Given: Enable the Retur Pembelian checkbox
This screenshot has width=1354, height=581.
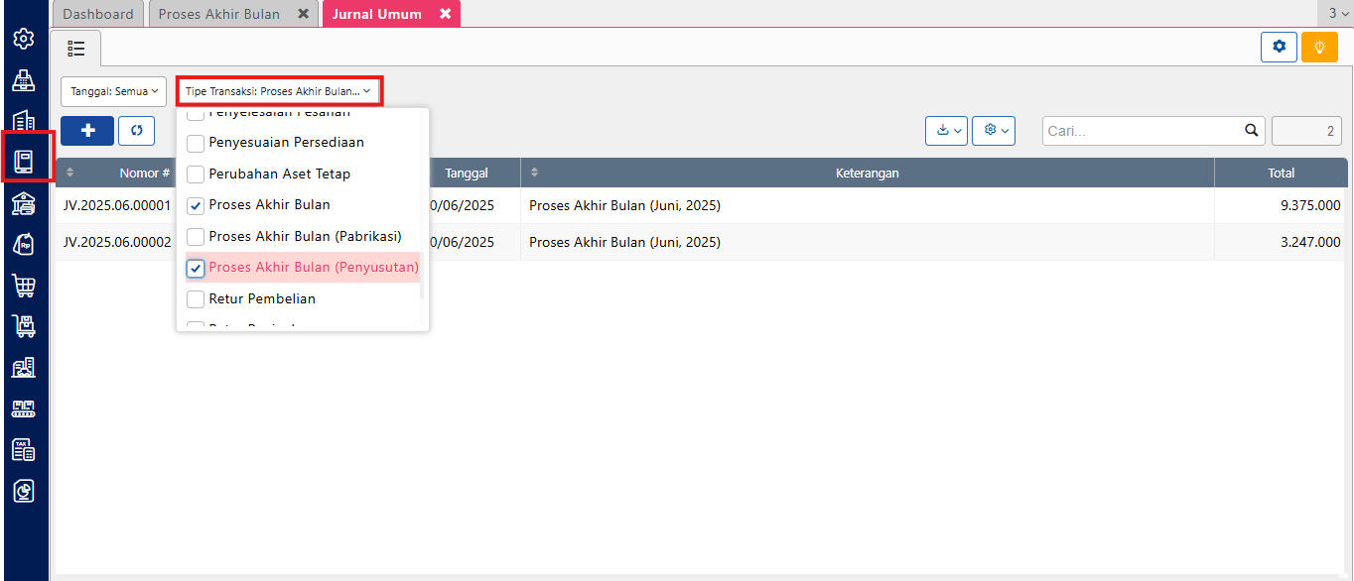Looking at the screenshot, I should (197, 299).
